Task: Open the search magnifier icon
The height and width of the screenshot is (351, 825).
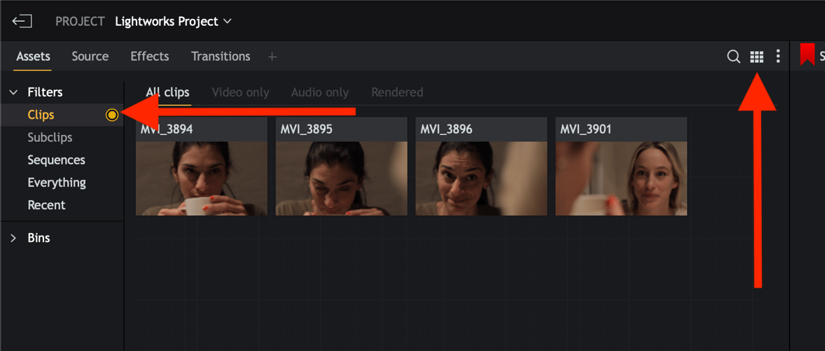Action: pos(733,57)
